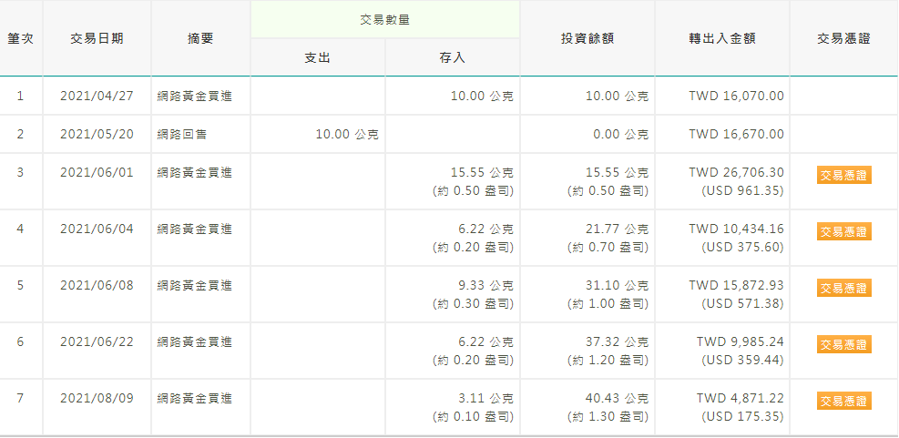The height and width of the screenshot is (438, 899).
Task: Open the 交易憑證 for the 2021/06/01 transaction
Action: point(843,176)
